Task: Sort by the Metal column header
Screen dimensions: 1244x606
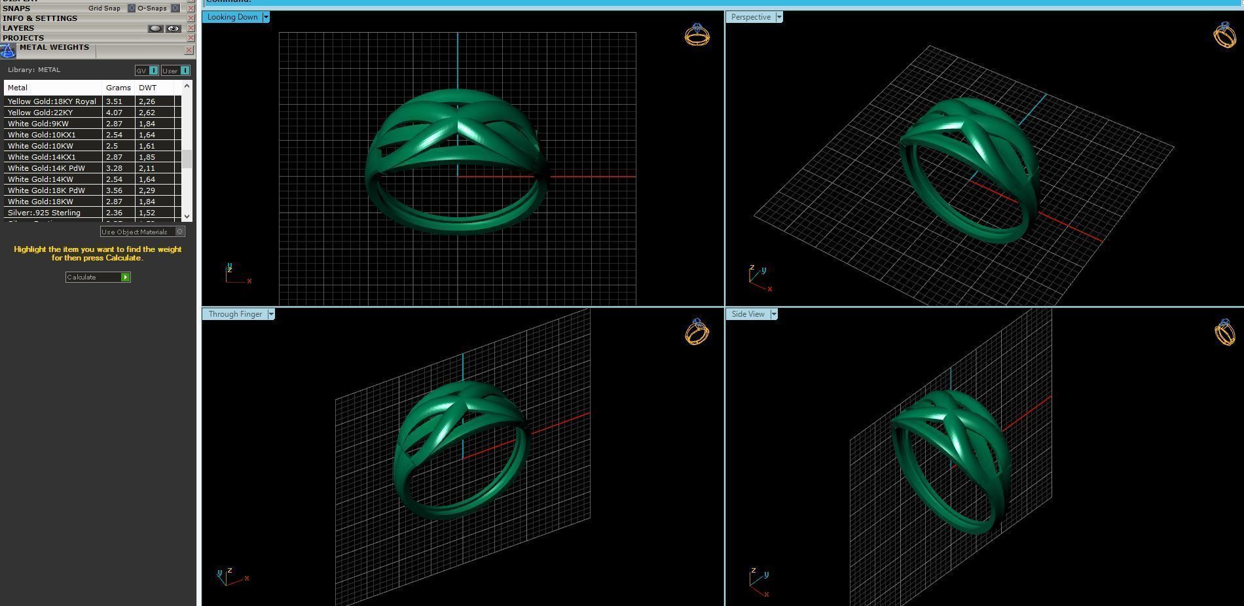Action: (53, 88)
